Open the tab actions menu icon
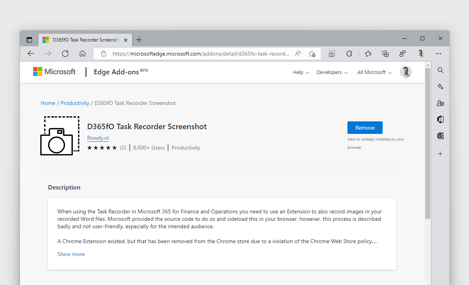 tap(29, 40)
